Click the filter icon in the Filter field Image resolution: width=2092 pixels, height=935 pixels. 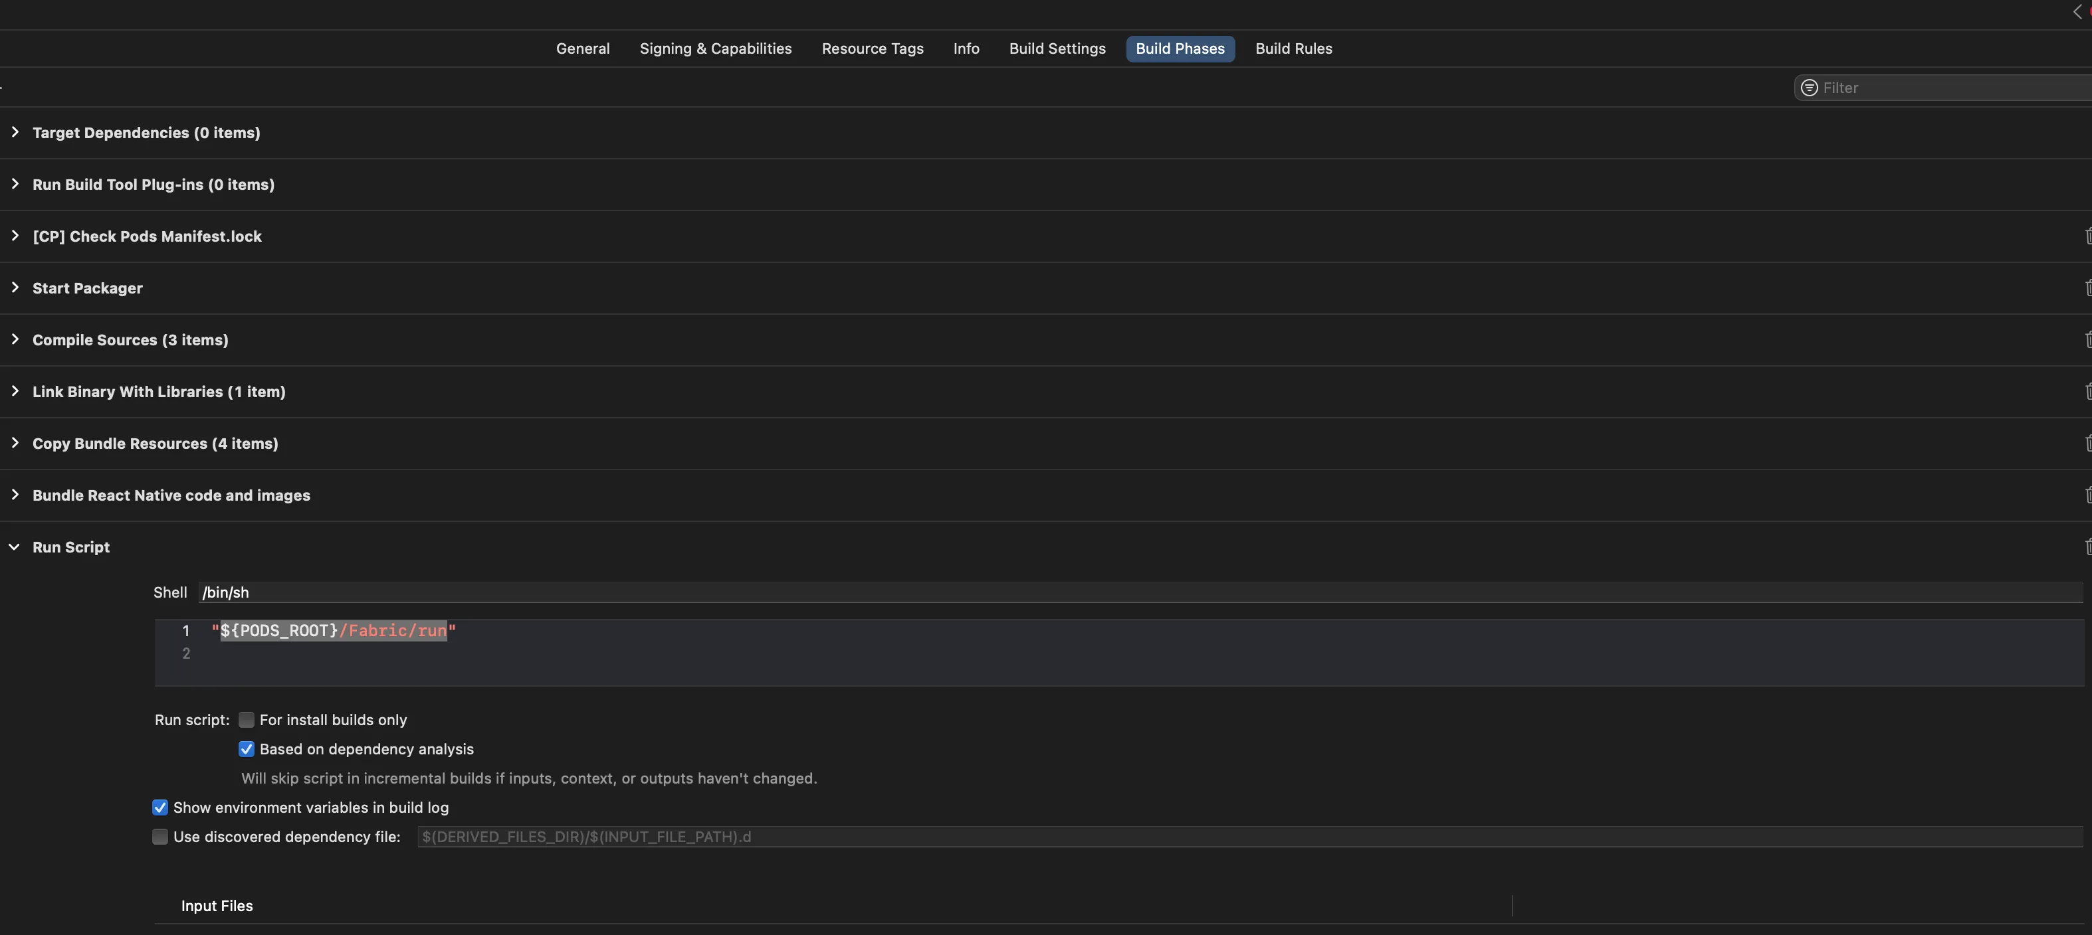(x=1809, y=88)
